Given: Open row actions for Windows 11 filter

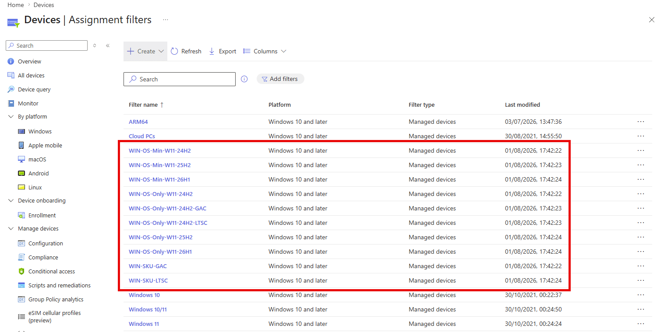Looking at the screenshot, I should (641, 324).
